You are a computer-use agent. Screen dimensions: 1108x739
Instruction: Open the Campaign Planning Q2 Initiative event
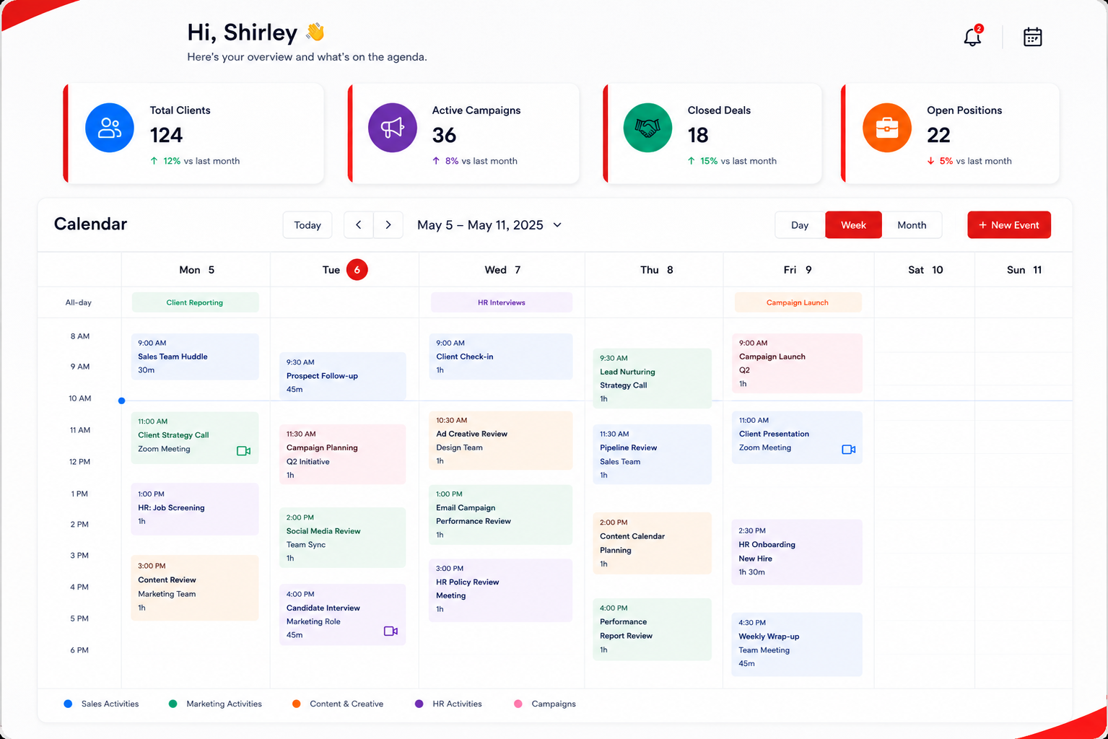[x=343, y=455]
